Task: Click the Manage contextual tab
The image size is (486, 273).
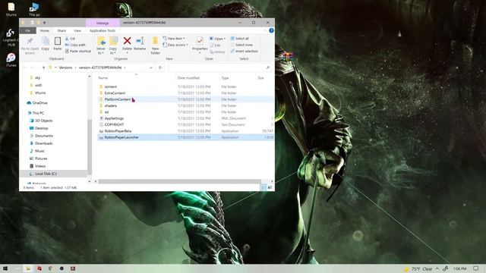Action: tap(103, 23)
